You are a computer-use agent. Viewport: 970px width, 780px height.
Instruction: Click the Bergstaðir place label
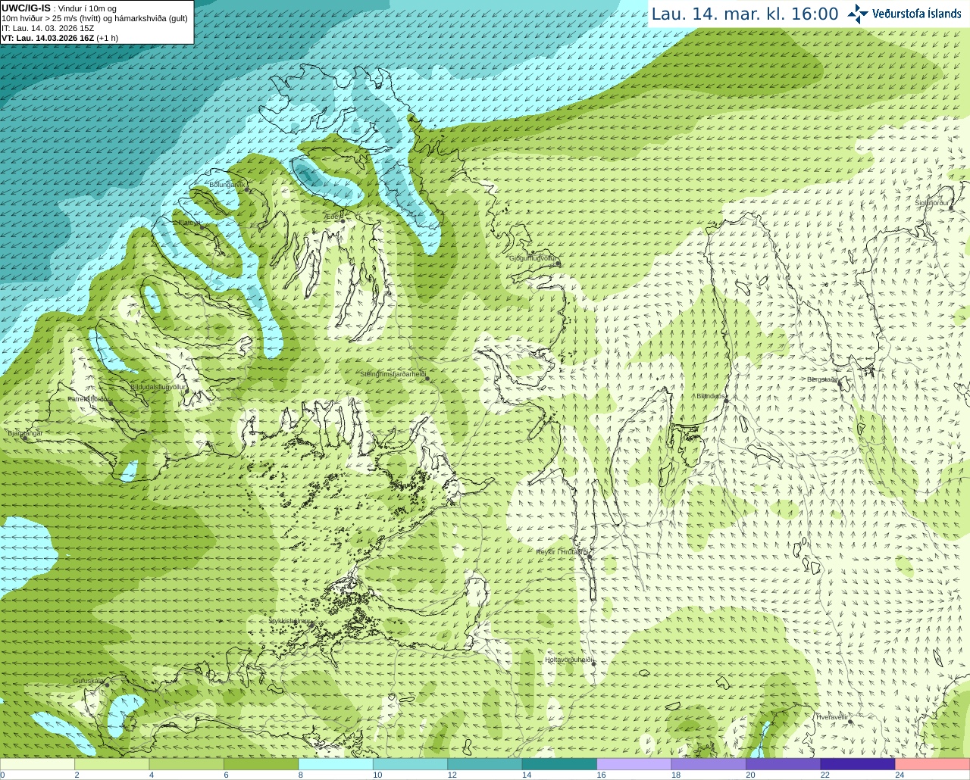[821, 379]
